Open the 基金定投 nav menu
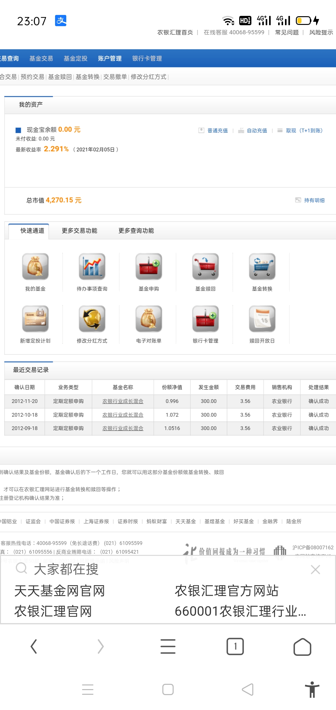 coord(75,59)
